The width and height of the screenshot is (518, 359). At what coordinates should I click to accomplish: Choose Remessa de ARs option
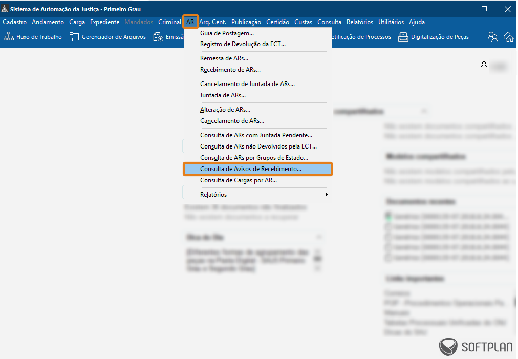coord(258,58)
